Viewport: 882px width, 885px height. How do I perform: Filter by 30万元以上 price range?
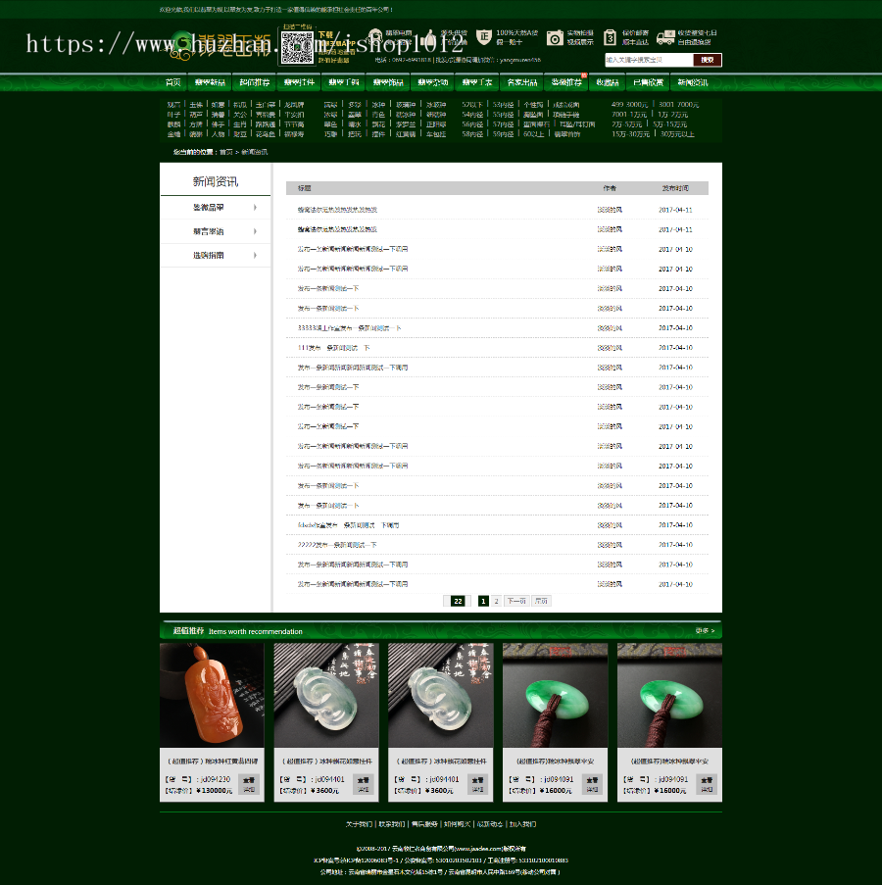pyautogui.click(x=677, y=133)
